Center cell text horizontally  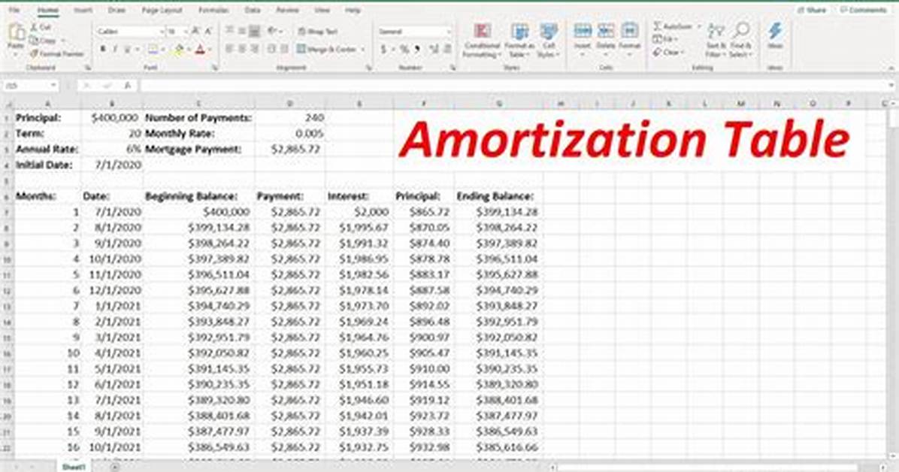pyautogui.click(x=242, y=50)
